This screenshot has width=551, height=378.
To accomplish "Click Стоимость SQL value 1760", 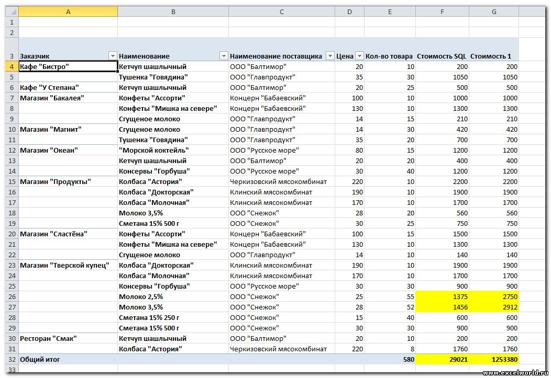I will click(442, 349).
